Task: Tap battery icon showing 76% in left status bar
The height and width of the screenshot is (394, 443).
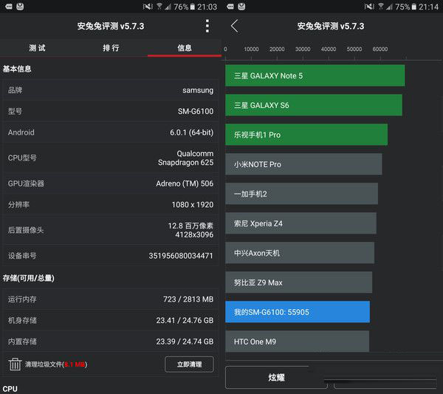Action: pos(193,7)
